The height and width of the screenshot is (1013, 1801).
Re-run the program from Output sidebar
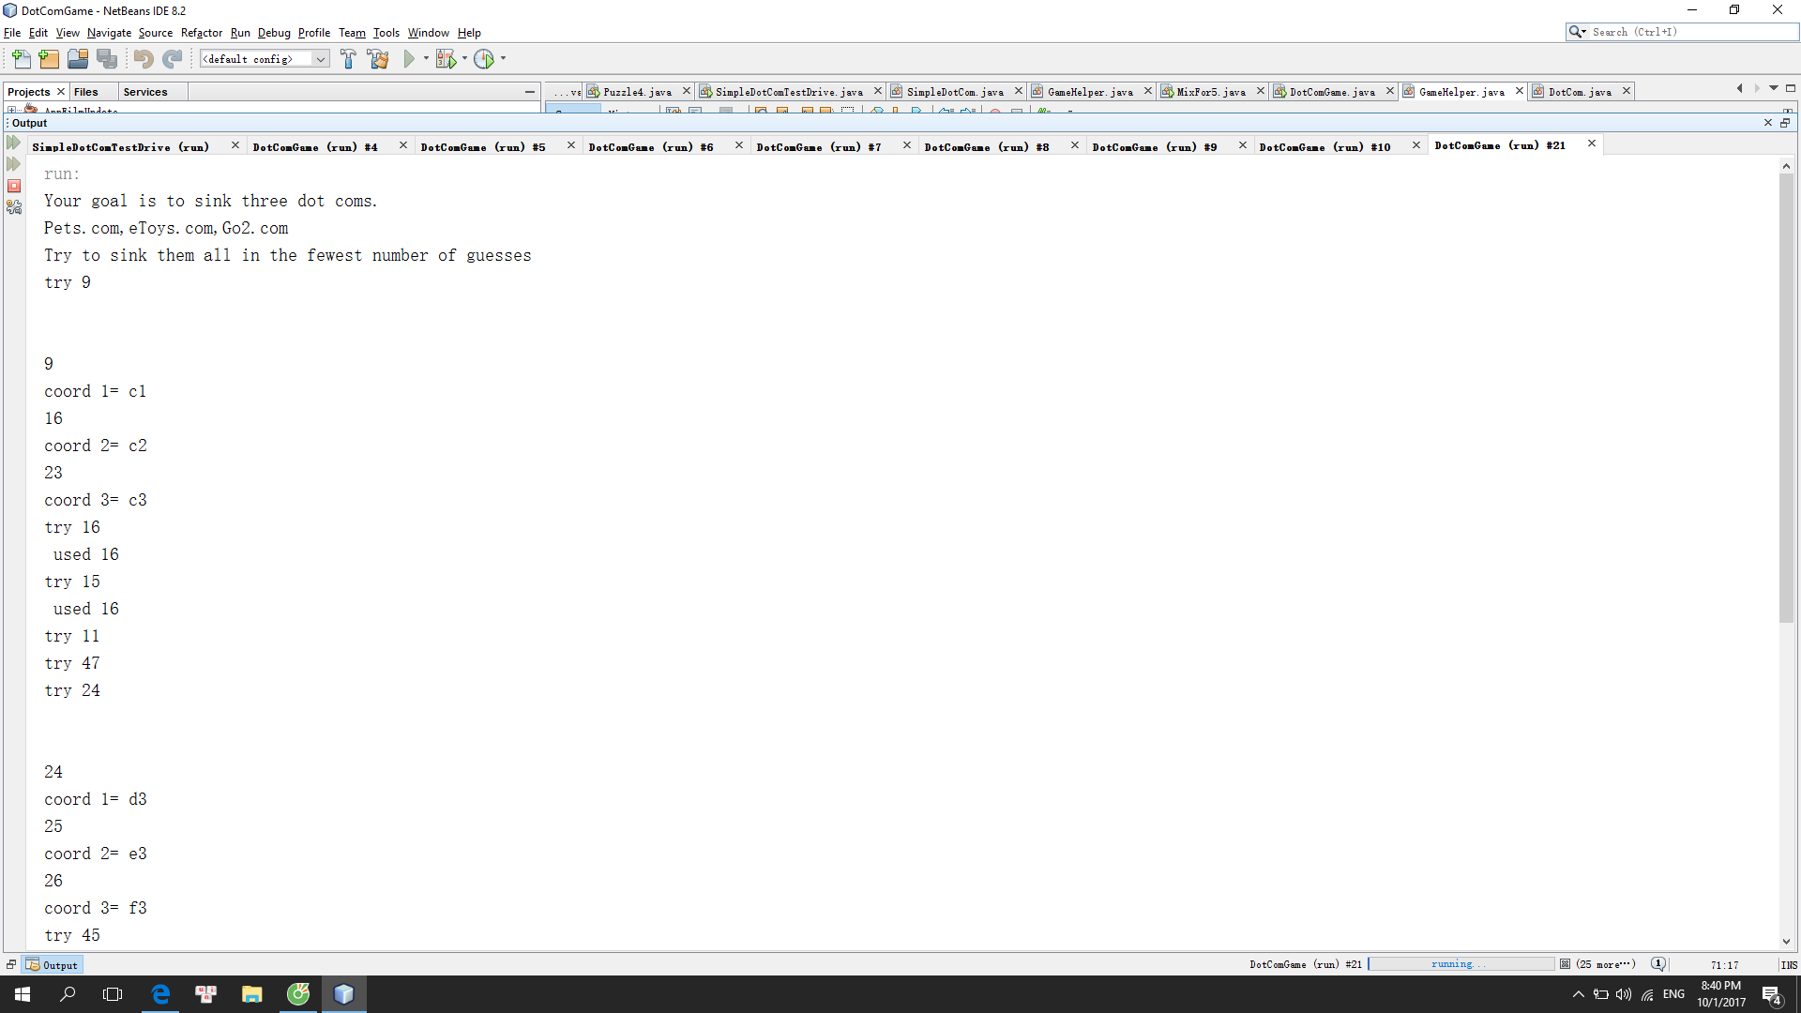click(x=14, y=143)
